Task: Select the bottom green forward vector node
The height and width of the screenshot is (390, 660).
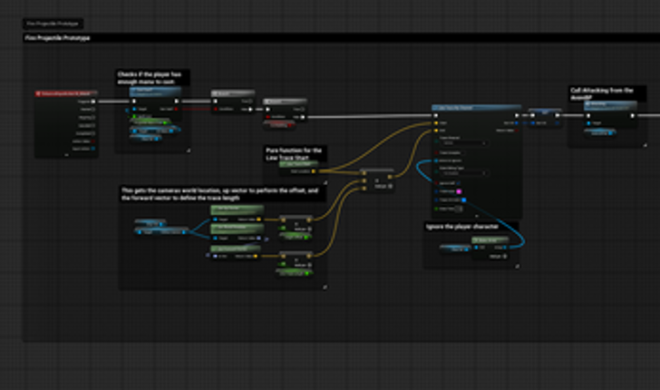Action: click(x=236, y=248)
